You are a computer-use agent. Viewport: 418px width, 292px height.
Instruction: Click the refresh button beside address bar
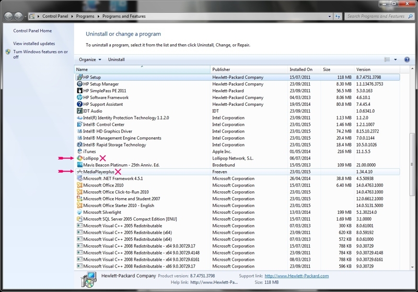(339, 16)
